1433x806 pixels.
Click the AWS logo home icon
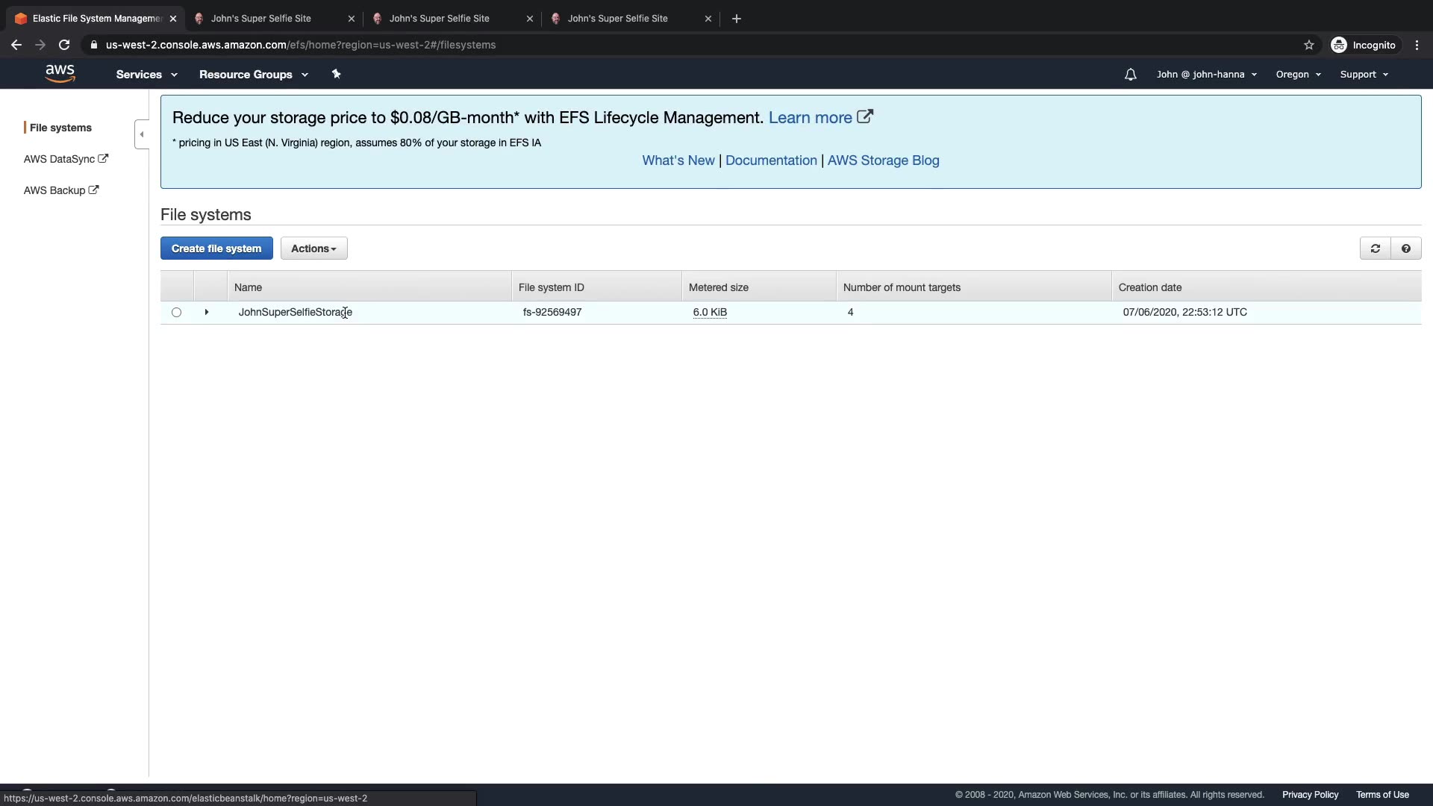pos(60,73)
